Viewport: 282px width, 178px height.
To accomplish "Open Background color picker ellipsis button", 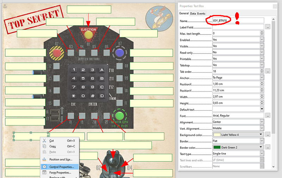I will coord(268,135).
